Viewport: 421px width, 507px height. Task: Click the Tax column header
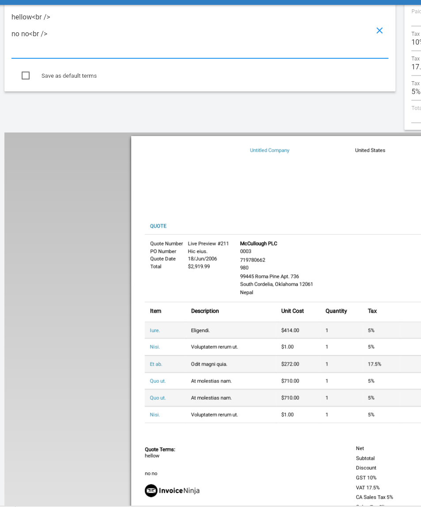click(372, 311)
